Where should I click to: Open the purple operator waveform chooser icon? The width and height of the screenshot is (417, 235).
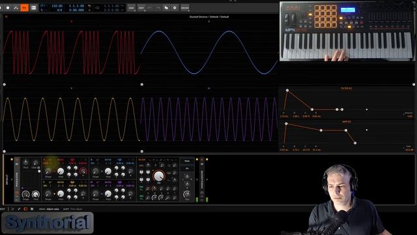(119, 182)
